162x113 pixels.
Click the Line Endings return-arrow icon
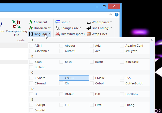(89, 28)
